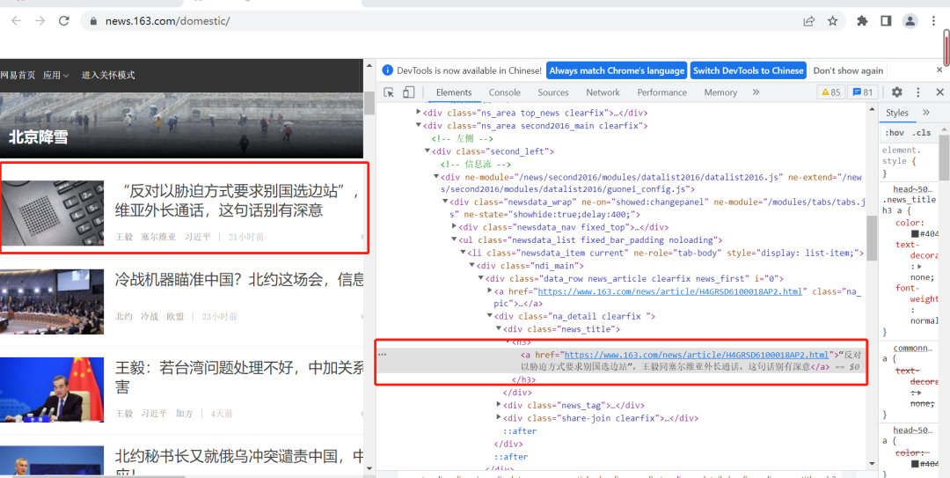This screenshot has height=478, width=950.
Task: Click the warnings badge showing 85
Action: [831, 92]
